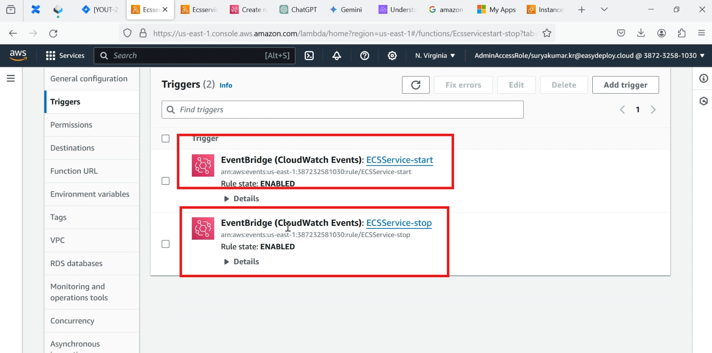Open Firefox application menu
Image resolution: width=712 pixels, height=353 pixels.
(702, 33)
